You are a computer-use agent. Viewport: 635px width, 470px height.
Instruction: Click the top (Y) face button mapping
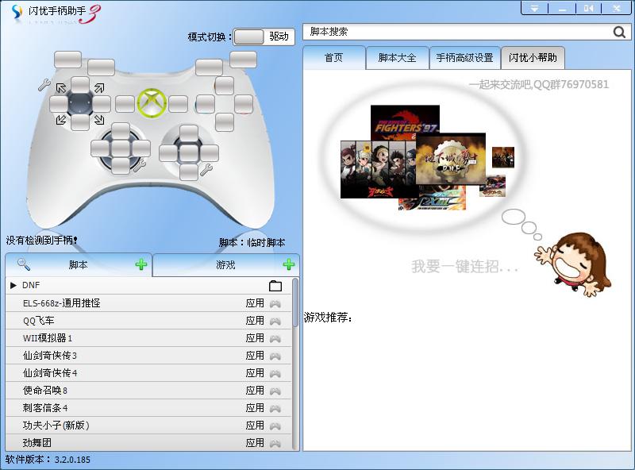(x=225, y=86)
